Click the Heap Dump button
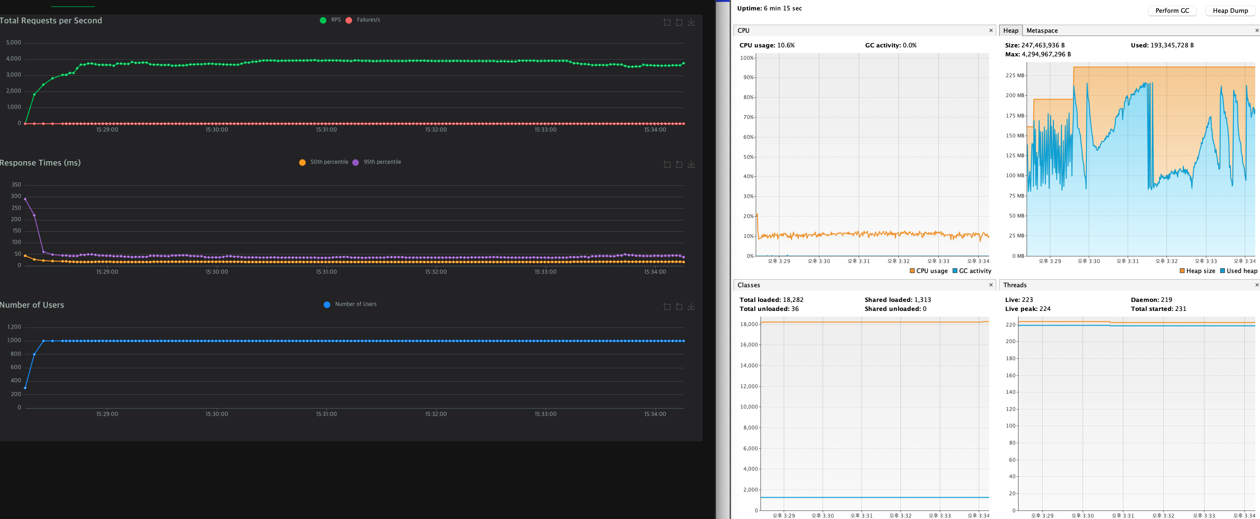The width and height of the screenshot is (1260, 519). 1230,11
